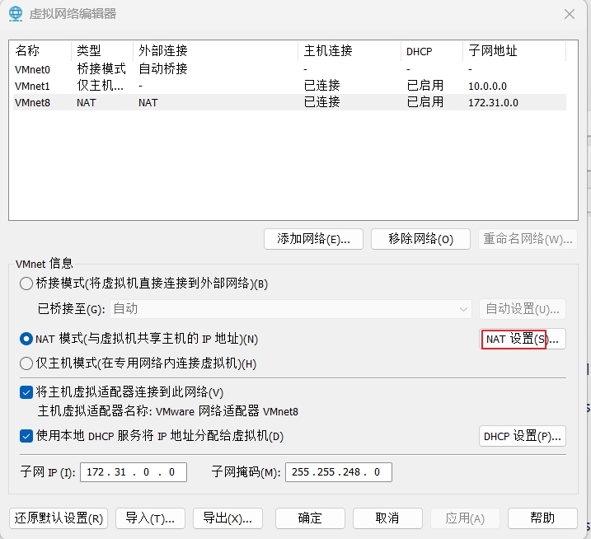The width and height of the screenshot is (591, 539).
Task: Click the 自动设置(U) button
Action: 523,309
